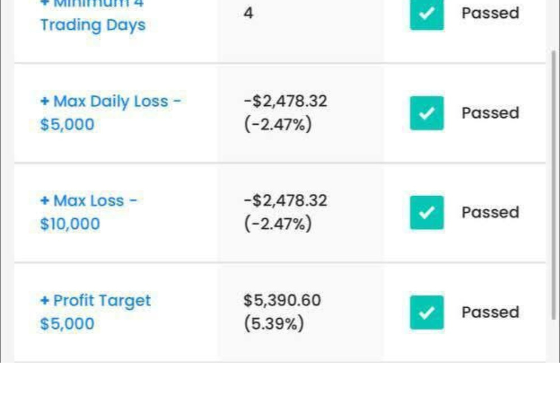Expand Max Loss row using plus sign
The width and height of the screenshot is (560, 420).
tap(45, 200)
